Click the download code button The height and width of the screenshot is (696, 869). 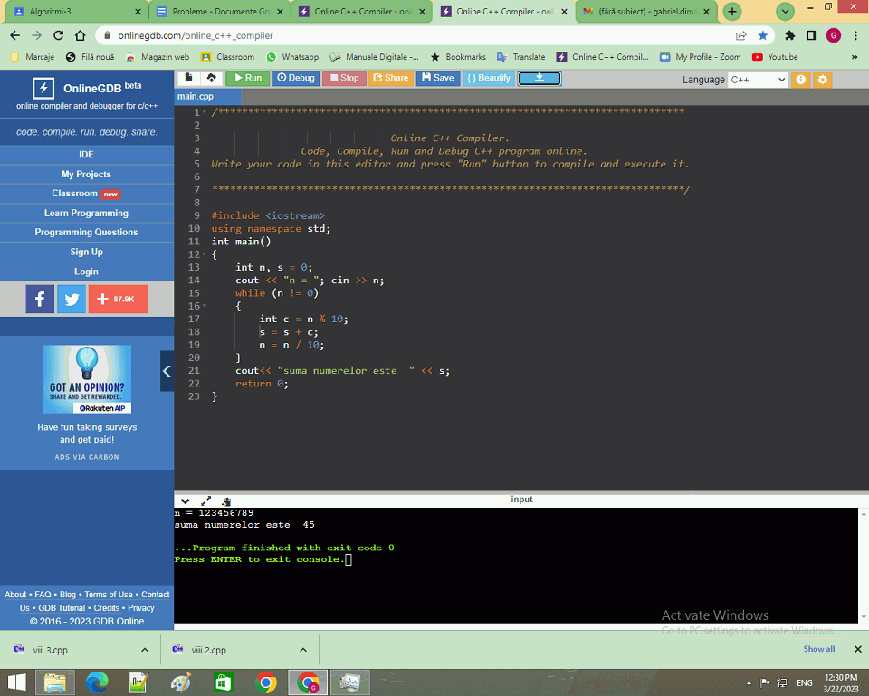tap(540, 79)
